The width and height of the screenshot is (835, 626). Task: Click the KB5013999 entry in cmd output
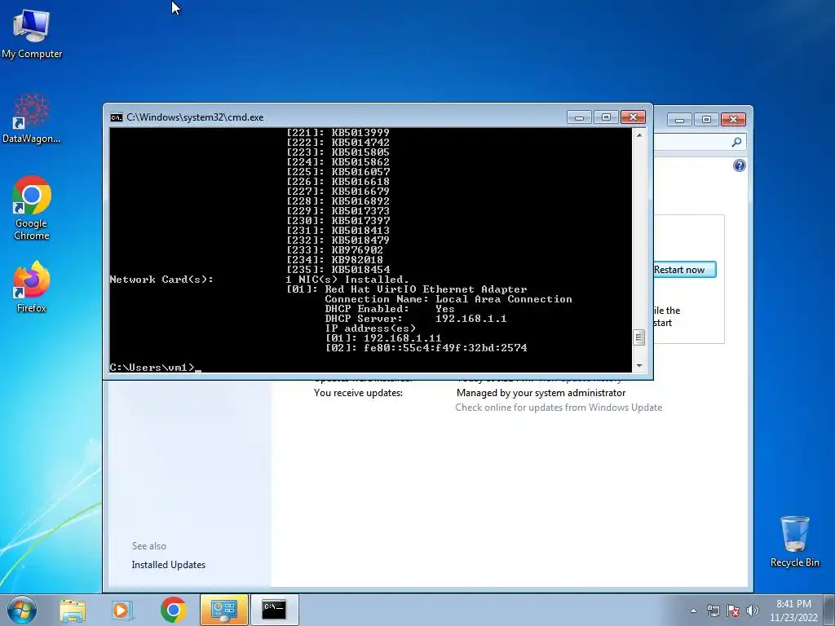coord(338,133)
